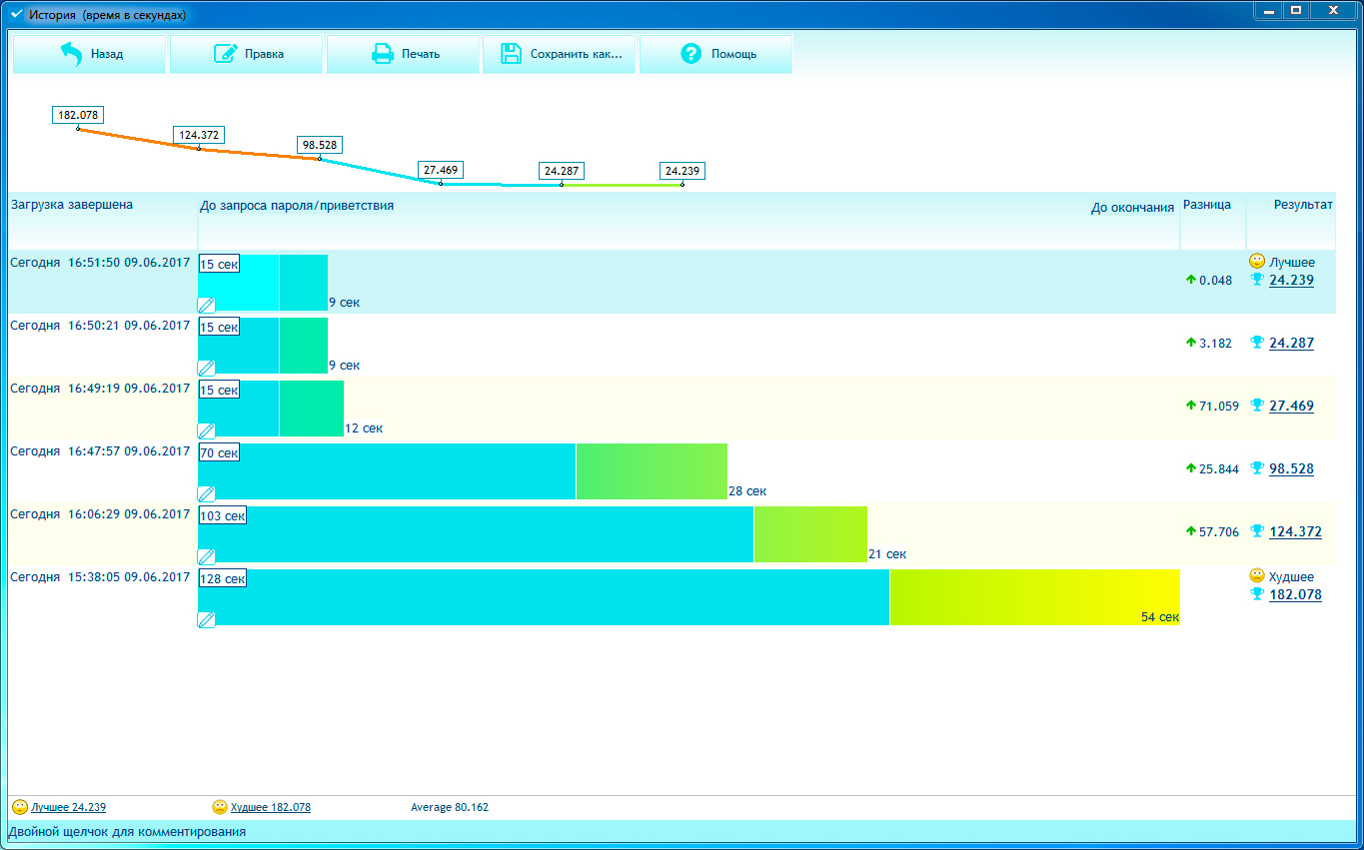Click the comment pencil icon in the 15:38:05 row
The height and width of the screenshot is (850, 1364).
click(207, 619)
